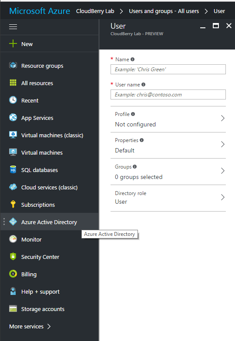Click Users and groups - All users breadcrumb
This screenshot has height=341, width=235.
coord(164,11)
